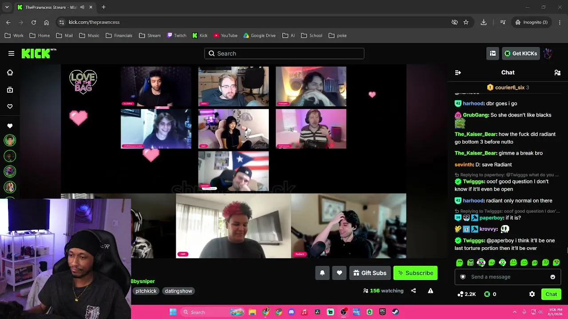Image resolution: width=568 pixels, height=319 pixels.
Task: Open the Kick layout panel icon
Action: pyautogui.click(x=493, y=54)
